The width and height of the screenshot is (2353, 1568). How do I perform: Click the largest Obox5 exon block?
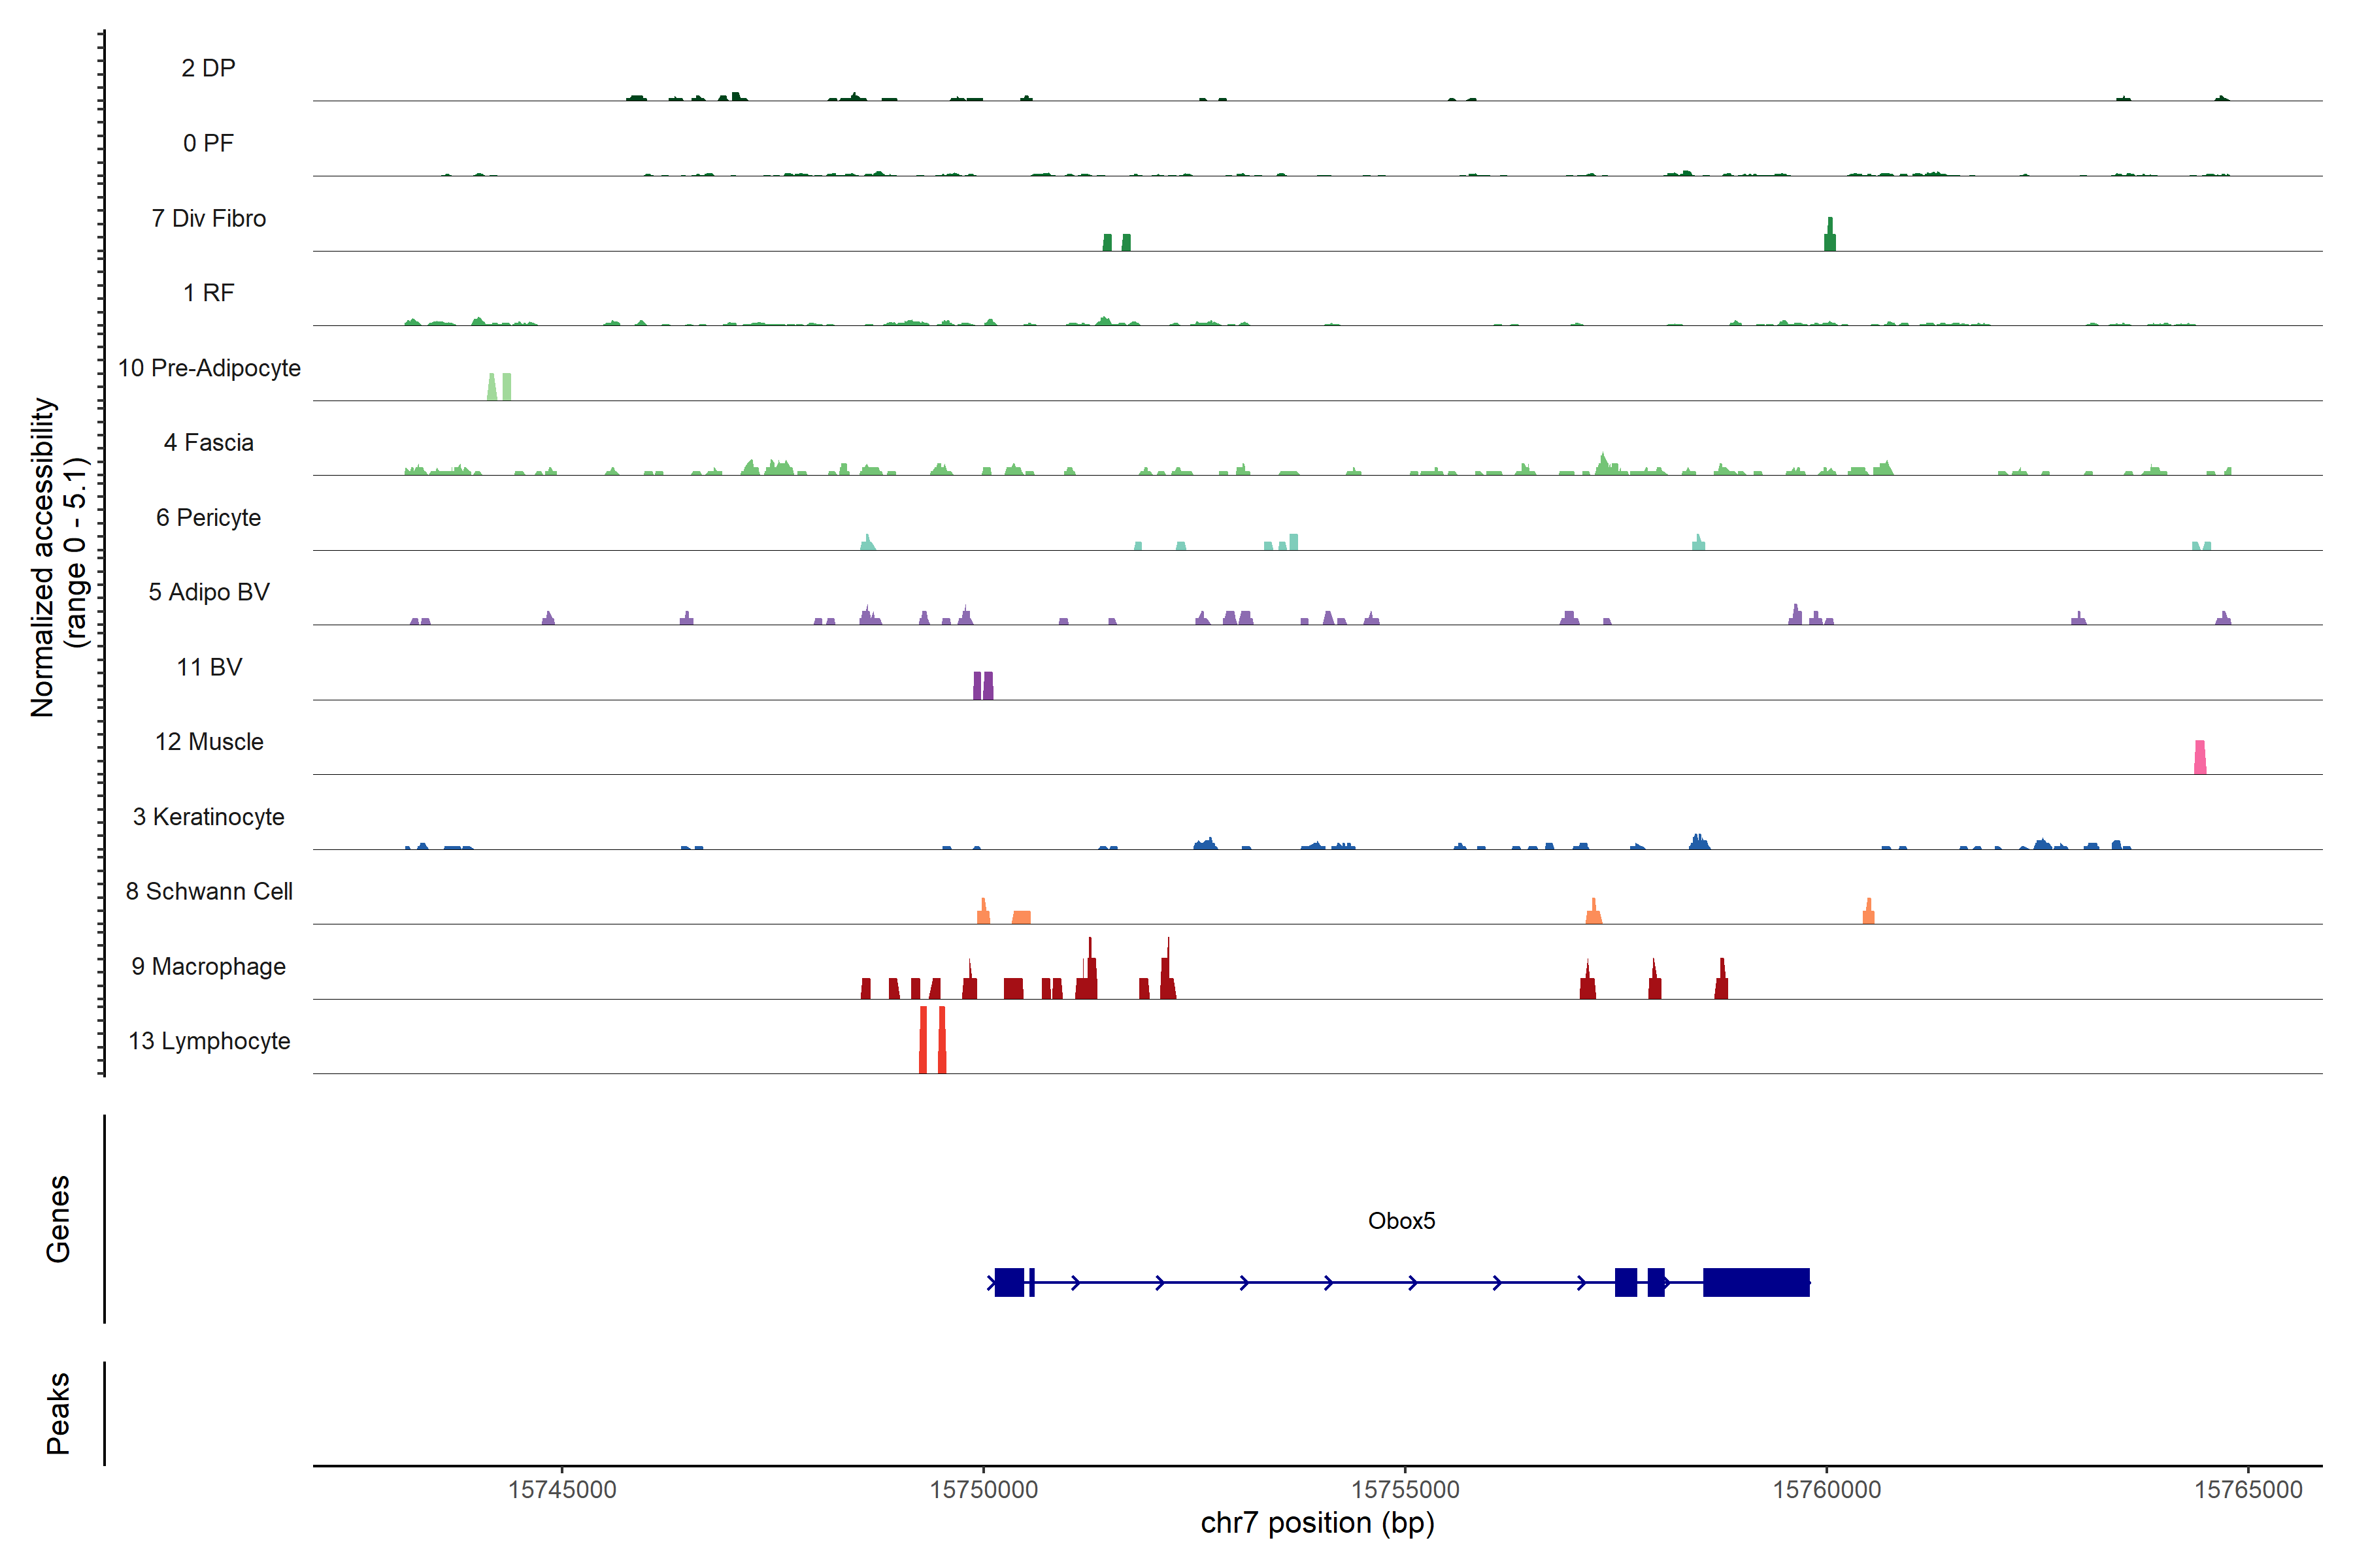point(1756,1282)
